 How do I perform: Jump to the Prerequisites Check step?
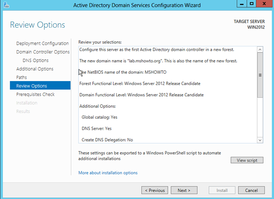point(35,94)
